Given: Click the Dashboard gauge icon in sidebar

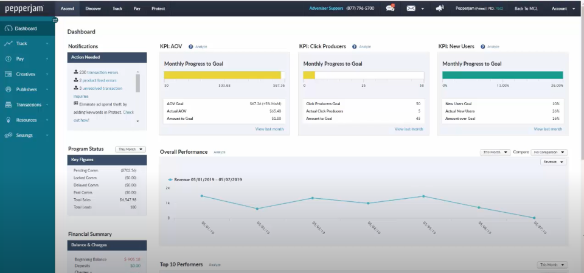Looking at the screenshot, I should click(x=9, y=29).
